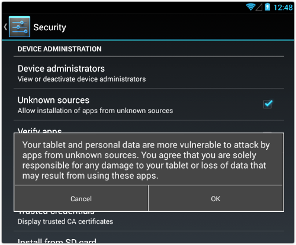
Task: Tap 'View or deactivate device administrators' subtitle
Action: click(x=82, y=79)
